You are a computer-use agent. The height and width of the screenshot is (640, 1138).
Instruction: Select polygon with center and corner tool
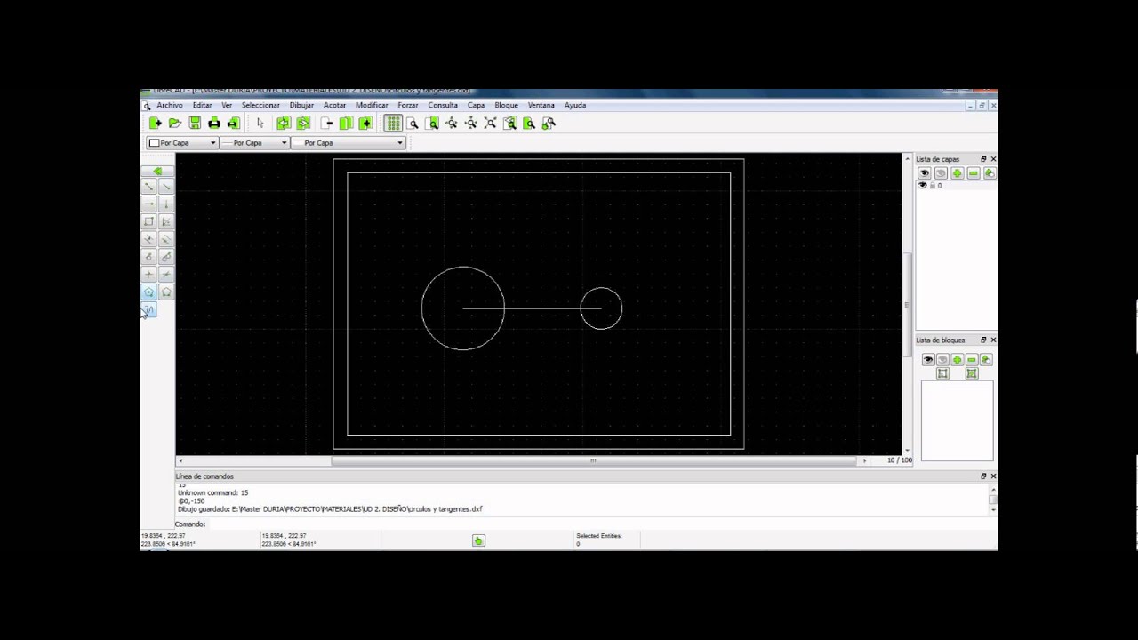click(148, 292)
